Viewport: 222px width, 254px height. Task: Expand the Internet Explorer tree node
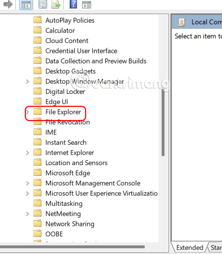[28, 153]
